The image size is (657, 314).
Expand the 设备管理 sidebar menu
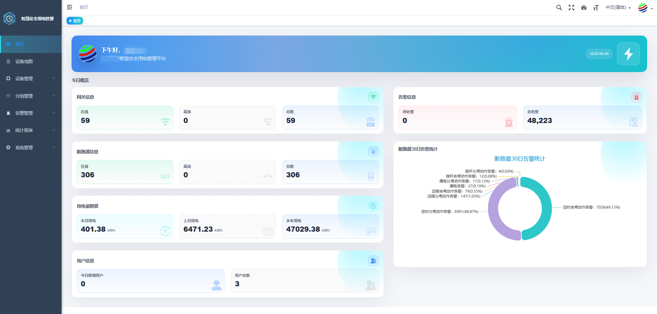click(31, 79)
